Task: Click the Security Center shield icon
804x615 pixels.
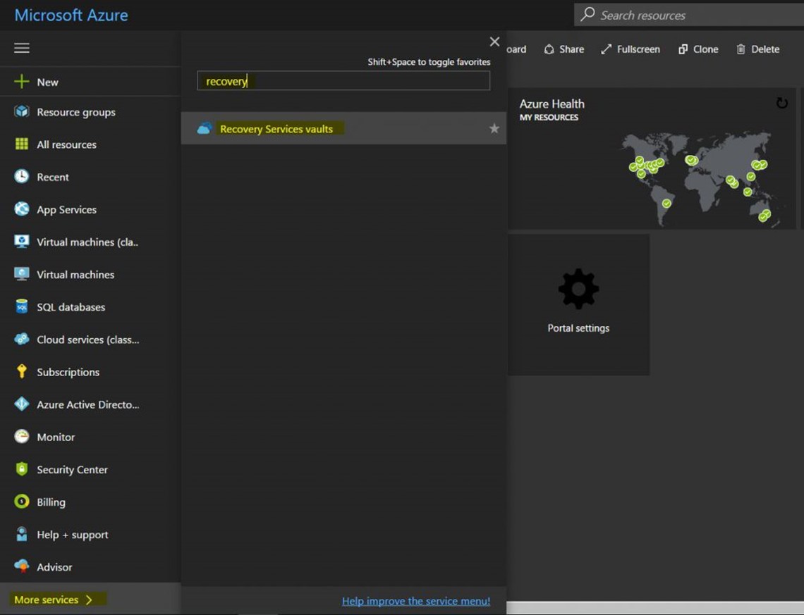Action: point(22,469)
